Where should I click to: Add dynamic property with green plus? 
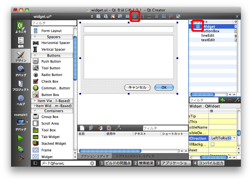[222, 100]
